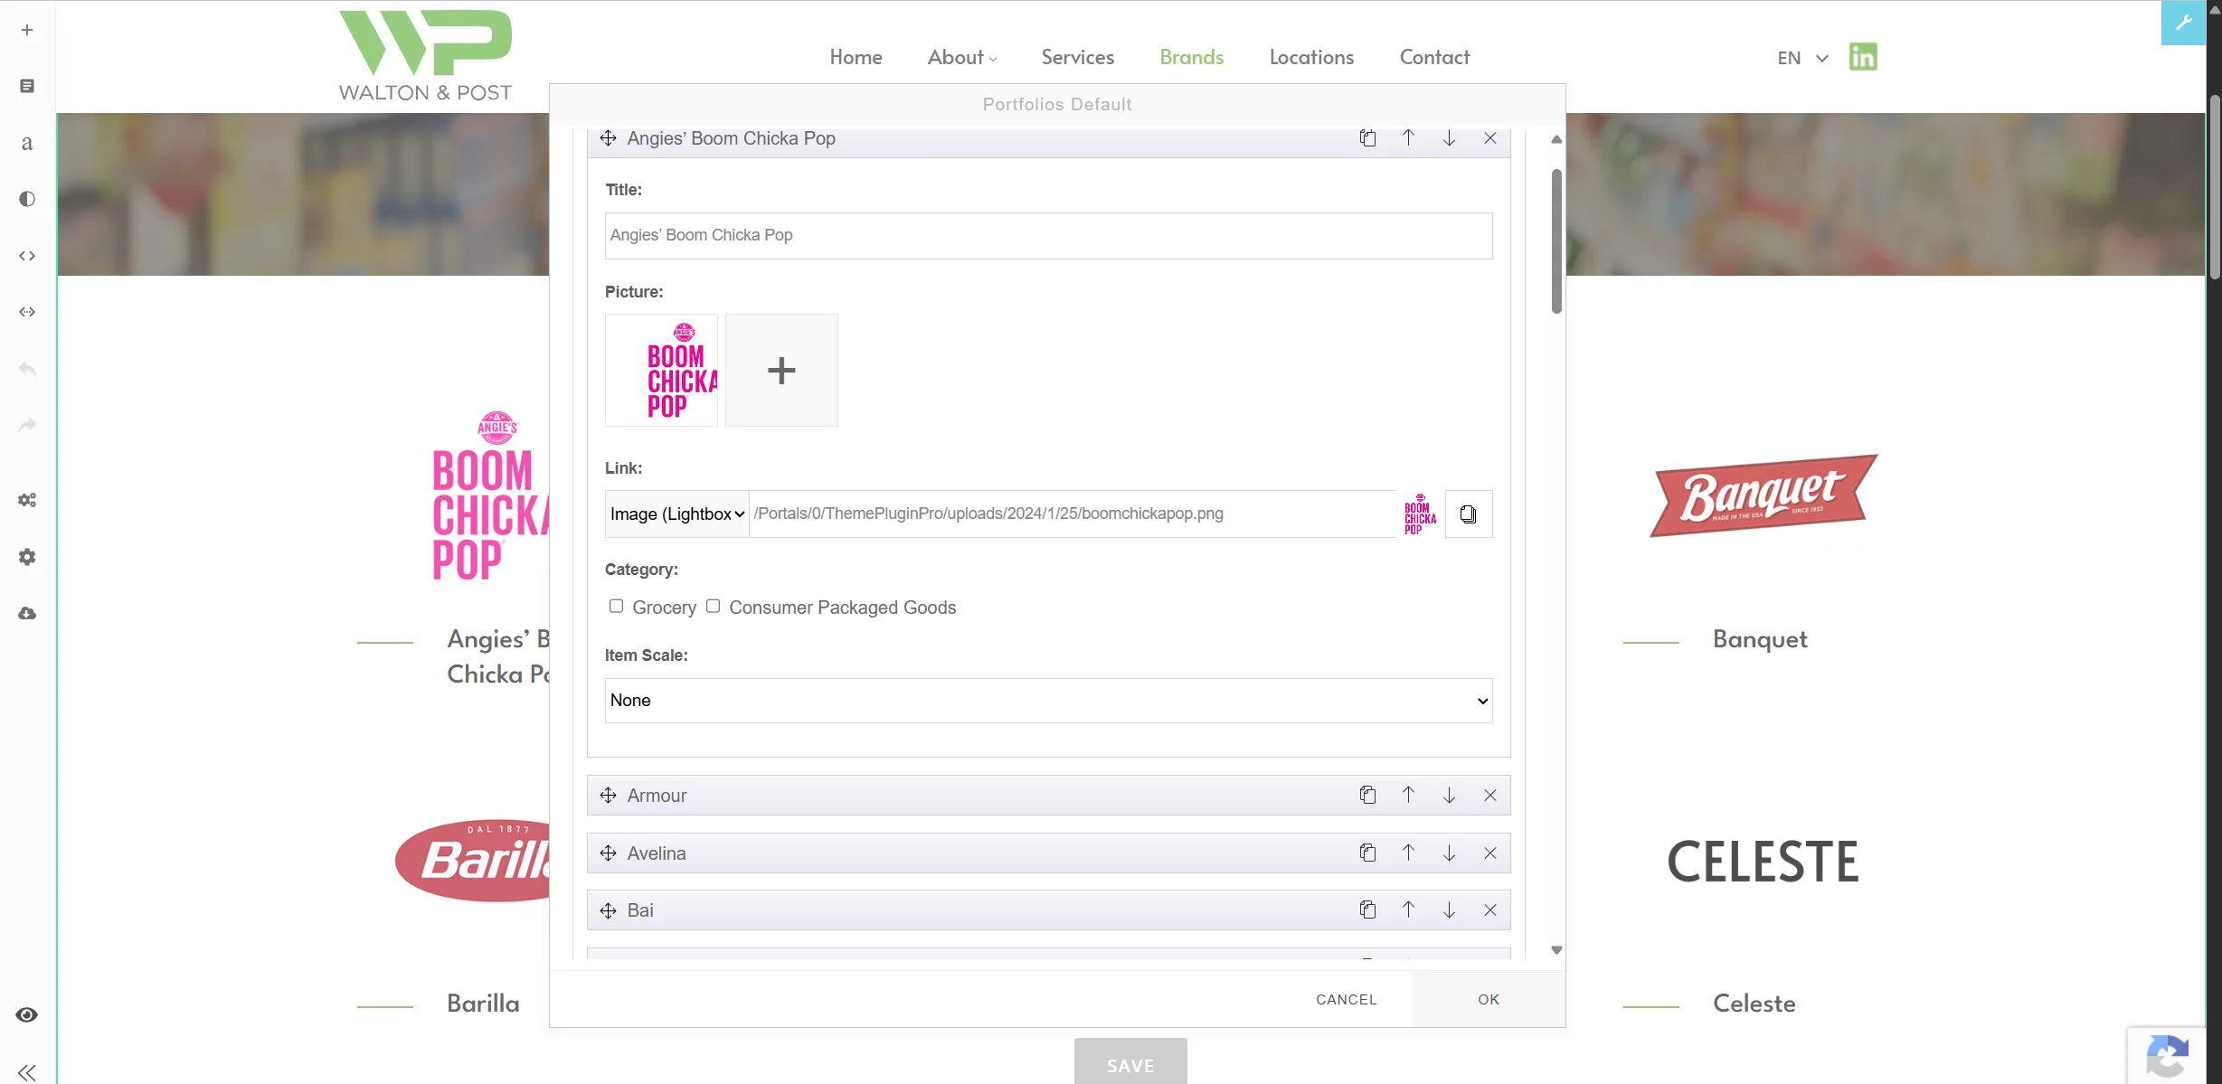Open the Item Scale dropdown

click(1049, 701)
